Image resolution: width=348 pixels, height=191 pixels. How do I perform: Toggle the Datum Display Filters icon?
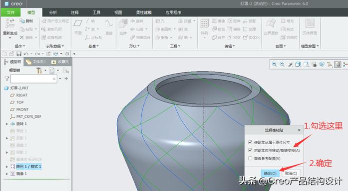330,64
